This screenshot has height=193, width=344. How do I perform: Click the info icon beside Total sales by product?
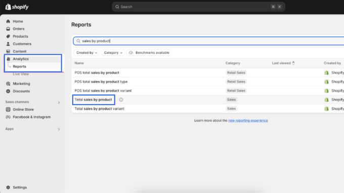pos(121,100)
